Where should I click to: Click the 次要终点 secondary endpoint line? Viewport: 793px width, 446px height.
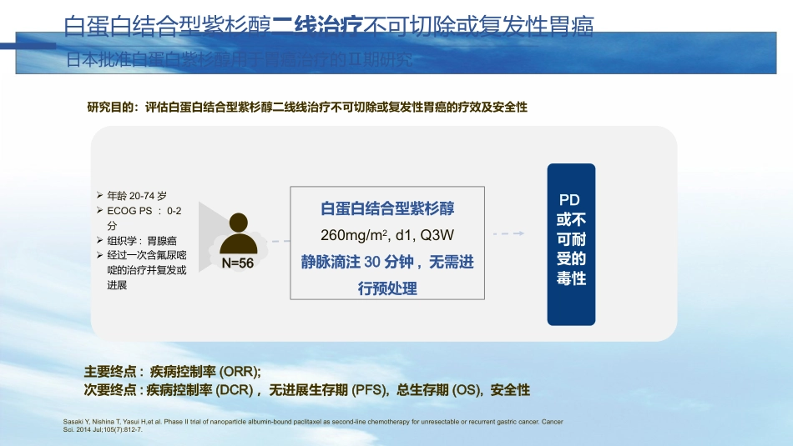click(x=307, y=390)
